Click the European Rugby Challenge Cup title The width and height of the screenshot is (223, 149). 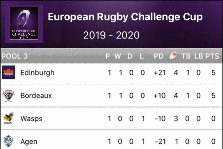(125, 17)
